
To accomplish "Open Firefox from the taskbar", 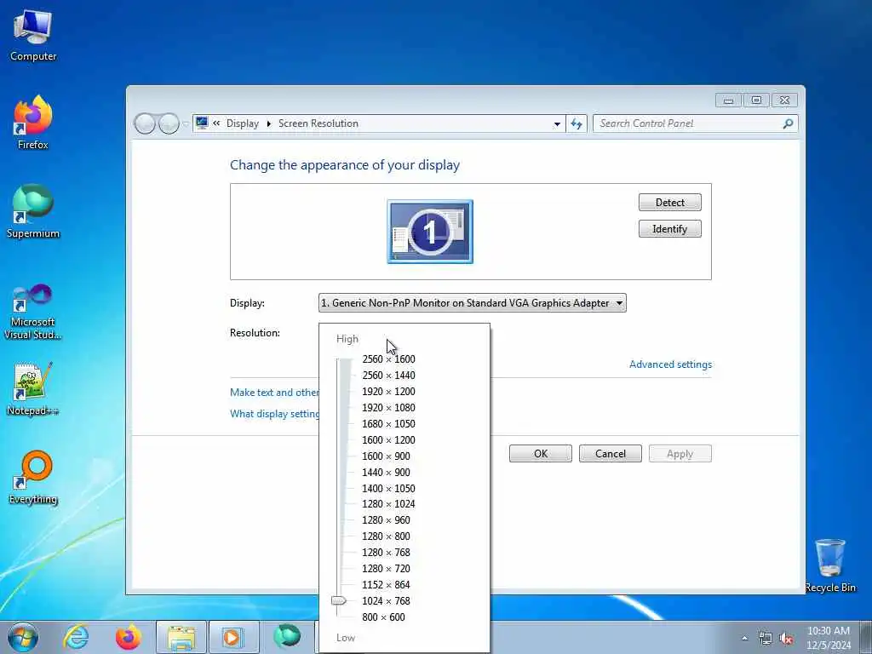I will point(128,637).
